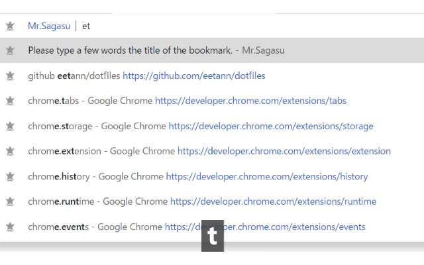424x265 pixels.
Task: Select the 'chrome.history - Google Chrome' title
Action: coord(95,177)
